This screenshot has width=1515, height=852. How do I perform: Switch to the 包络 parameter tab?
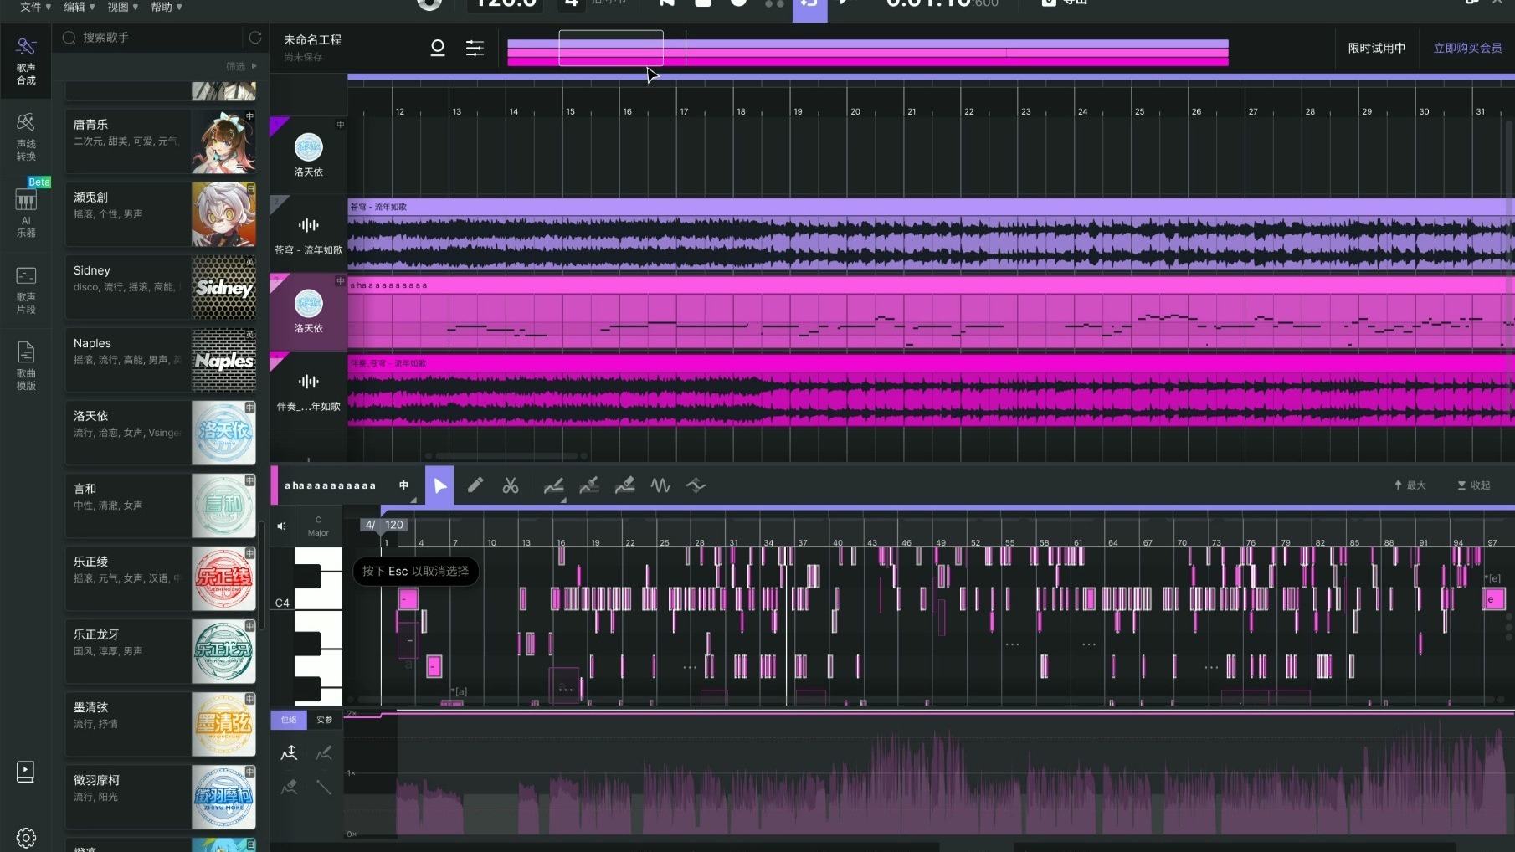[289, 720]
